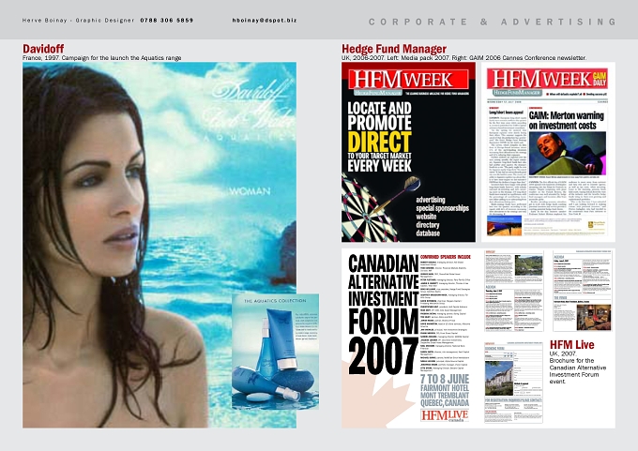638x451 pixels.
Task: Open the HFM Week GAIM Daily newsletter page
Action: [x=549, y=152]
